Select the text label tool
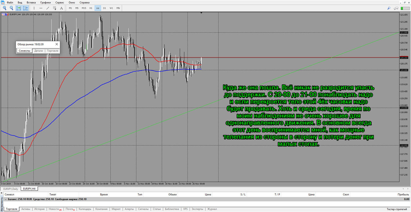This screenshot has width=411, height=212. click(x=61, y=8)
